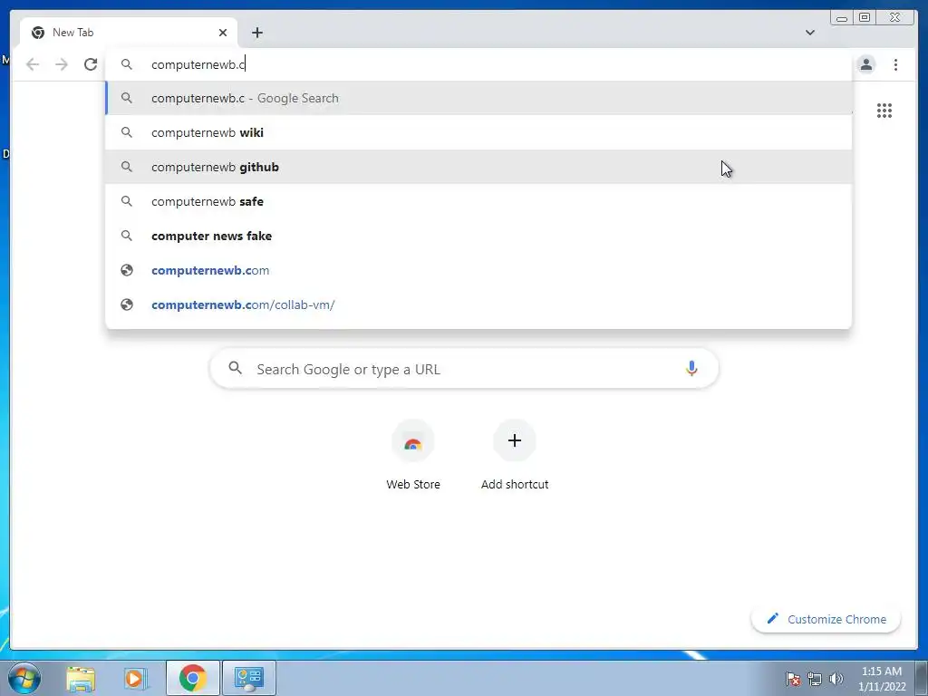Screen dimensions: 928x696
Task: Open the Chrome profile avatar menu
Action: (865, 64)
